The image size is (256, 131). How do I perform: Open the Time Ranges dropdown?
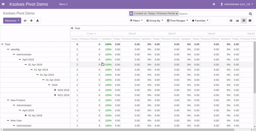click(177, 20)
